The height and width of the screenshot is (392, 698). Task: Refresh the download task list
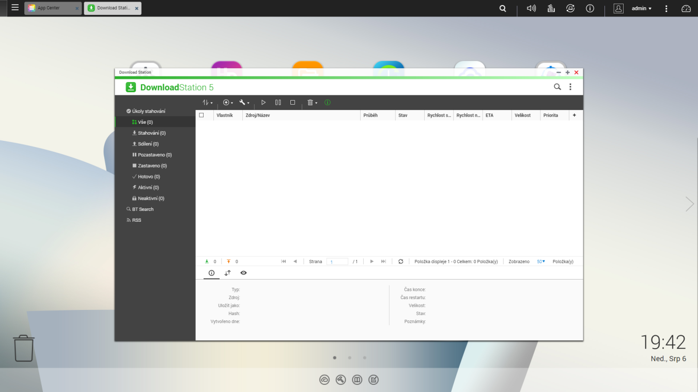coord(400,262)
